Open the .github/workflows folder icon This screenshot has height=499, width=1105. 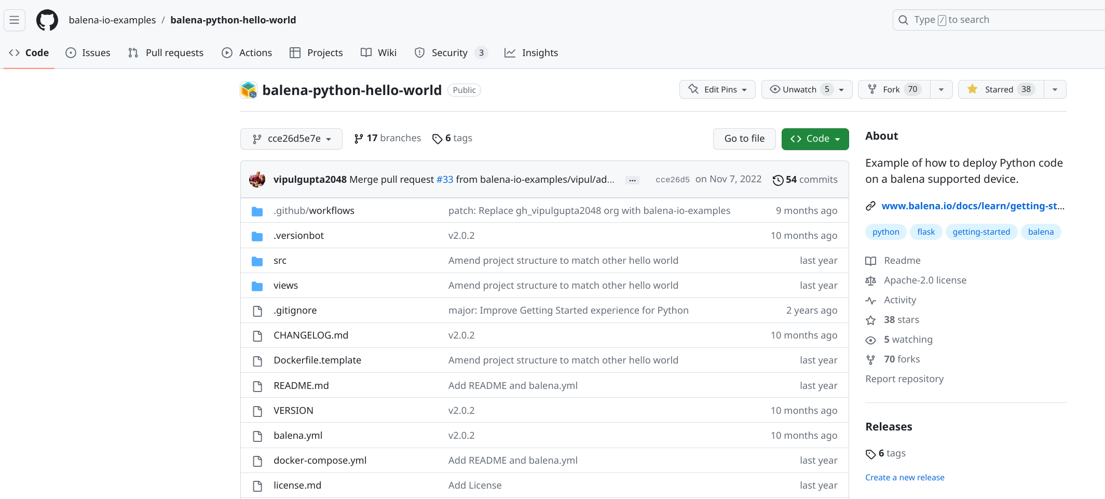257,211
